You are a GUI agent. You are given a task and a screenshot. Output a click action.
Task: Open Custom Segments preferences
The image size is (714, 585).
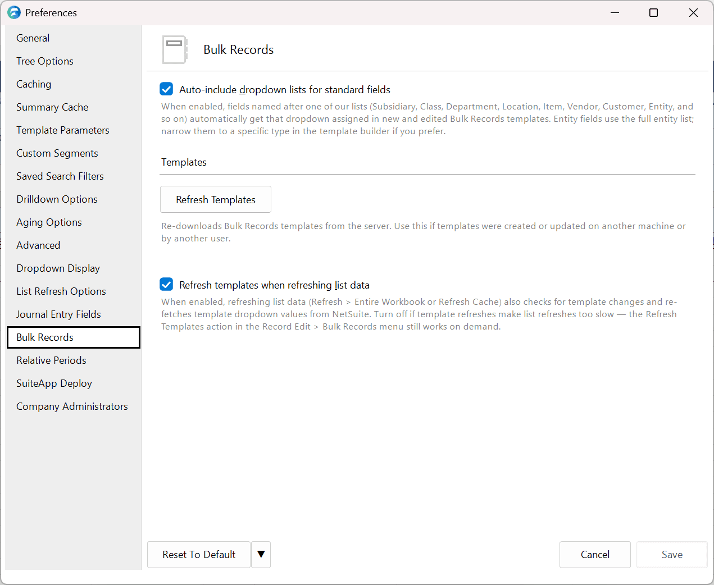(x=73, y=153)
